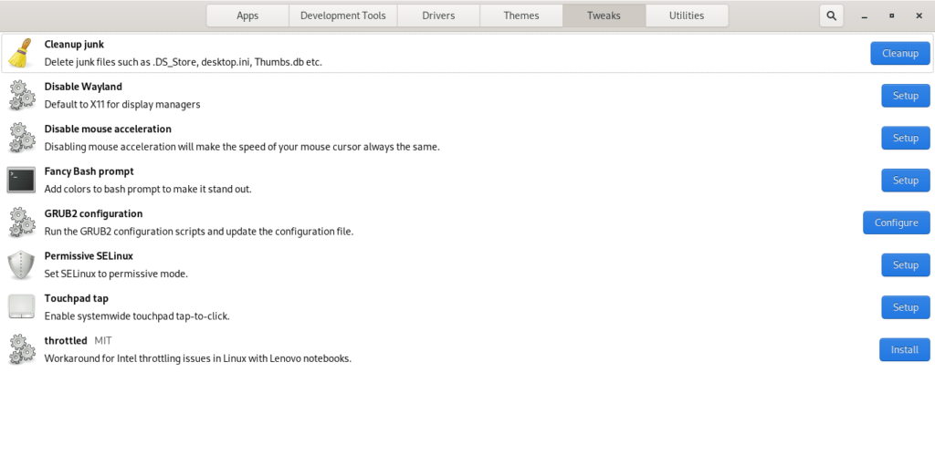The height and width of the screenshot is (476, 935).
Task: Select the gear icon for Disable mouse acceleration
Action: coord(21,138)
